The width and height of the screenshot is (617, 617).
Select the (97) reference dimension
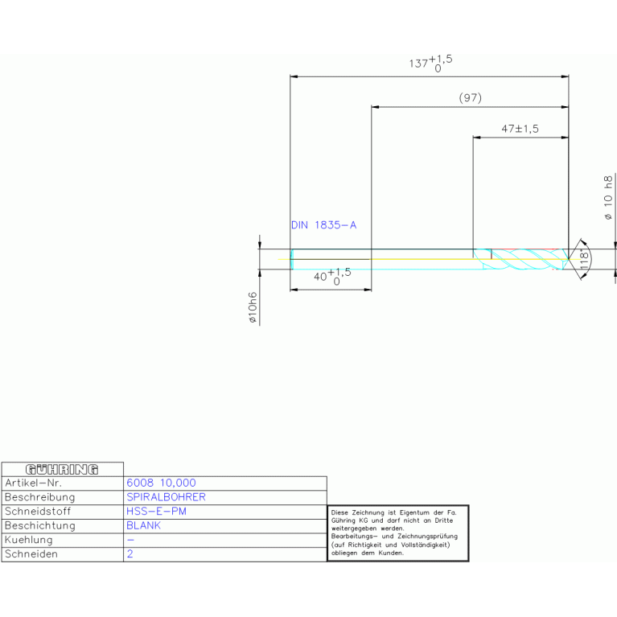click(x=470, y=98)
